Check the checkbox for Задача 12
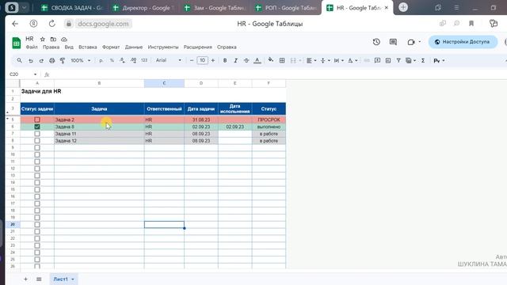 [37, 141]
